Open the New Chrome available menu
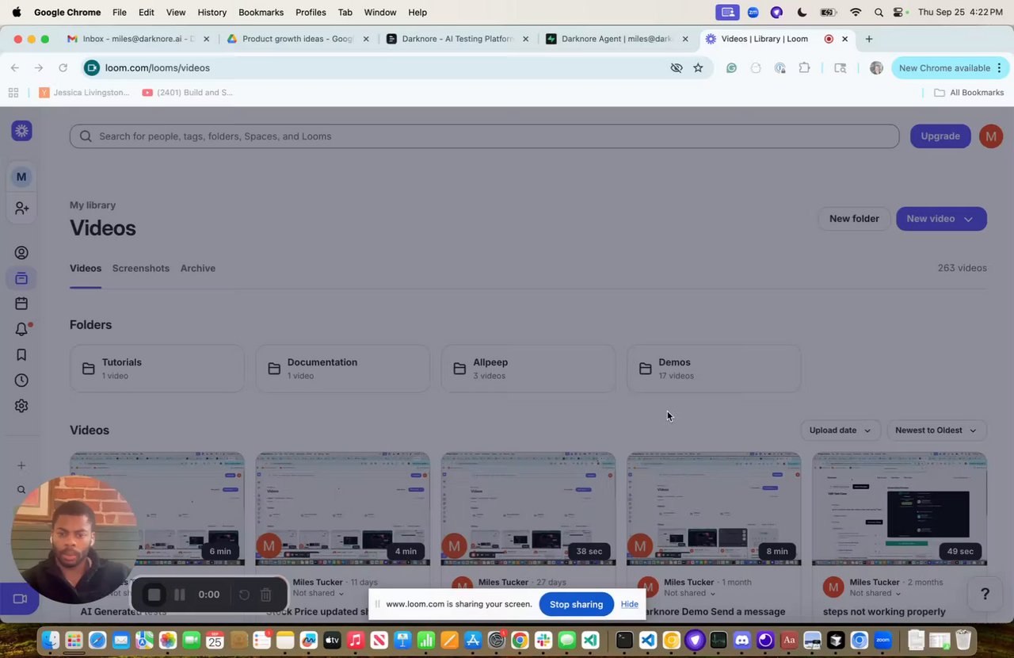Image resolution: width=1014 pixels, height=658 pixels. [949, 68]
